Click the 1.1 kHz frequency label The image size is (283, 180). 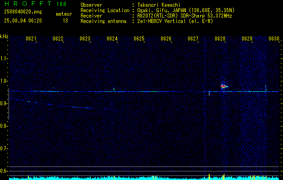tap(4, 58)
